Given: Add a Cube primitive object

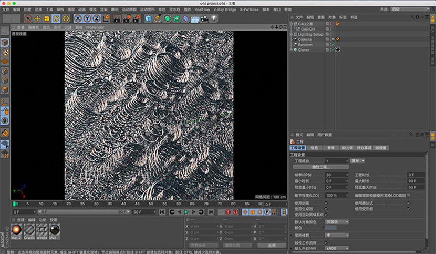Looking at the screenshot, I should pos(149,18).
